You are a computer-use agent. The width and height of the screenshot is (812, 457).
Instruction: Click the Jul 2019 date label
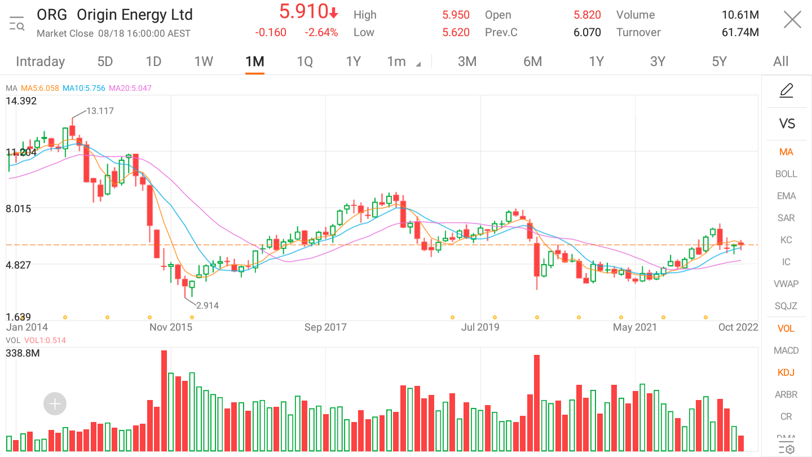(480, 327)
